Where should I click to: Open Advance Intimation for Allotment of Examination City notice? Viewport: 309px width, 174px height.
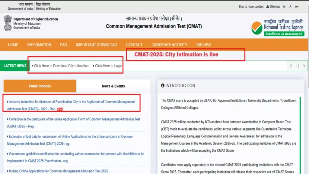pos(71,105)
